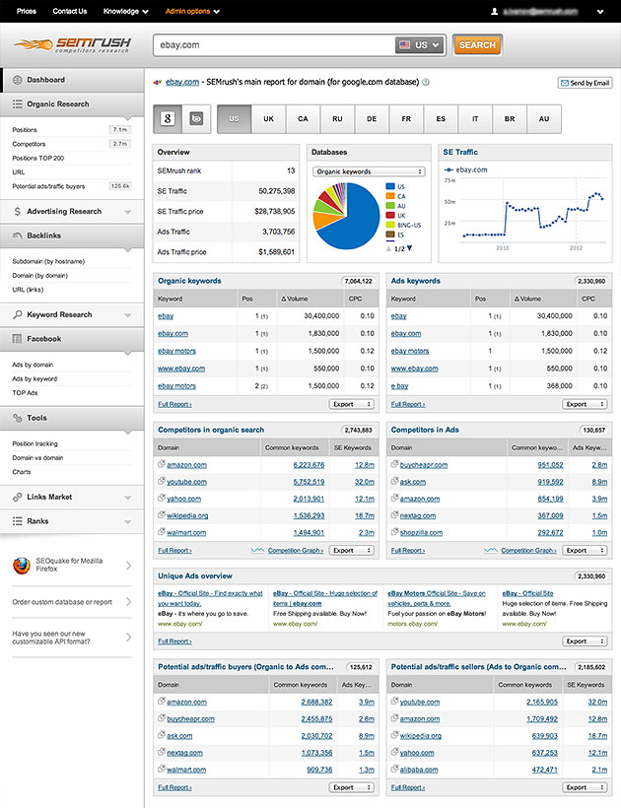Click the help icon beside report title

[x=426, y=82]
